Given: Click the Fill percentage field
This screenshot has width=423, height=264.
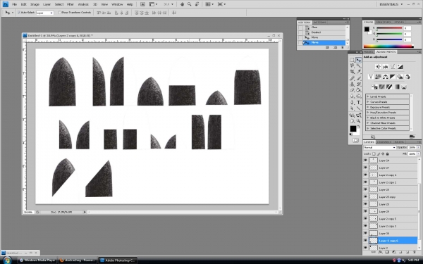Looking at the screenshot, I should tap(412, 153).
